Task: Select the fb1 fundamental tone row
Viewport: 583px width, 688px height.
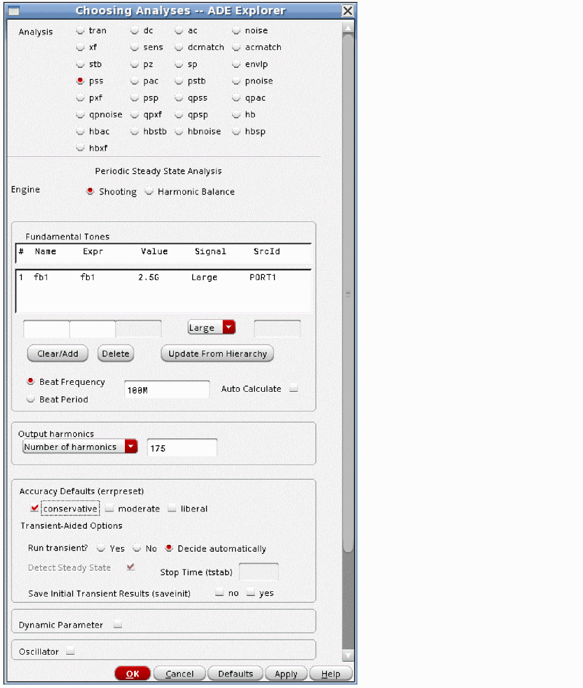Action: pos(163,277)
